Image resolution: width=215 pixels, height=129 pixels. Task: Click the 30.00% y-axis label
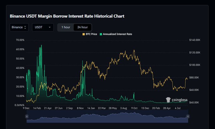[20, 77]
